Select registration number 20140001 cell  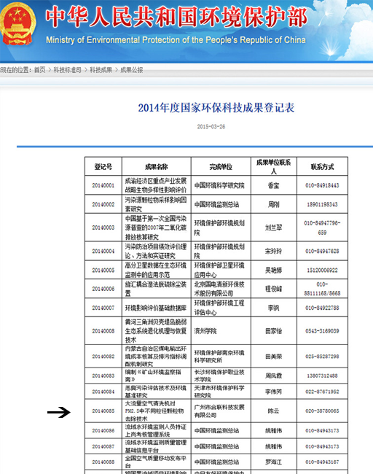(103, 185)
